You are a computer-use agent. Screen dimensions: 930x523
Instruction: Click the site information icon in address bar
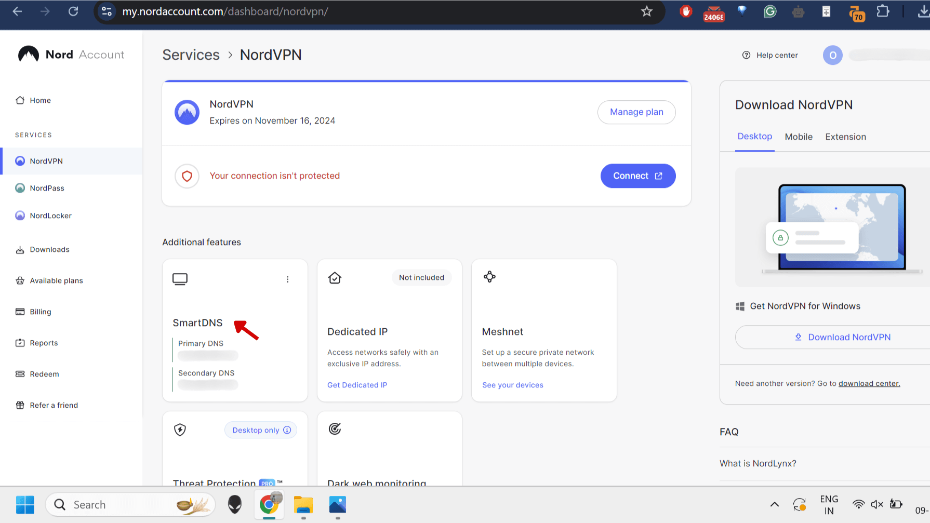pos(107,11)
